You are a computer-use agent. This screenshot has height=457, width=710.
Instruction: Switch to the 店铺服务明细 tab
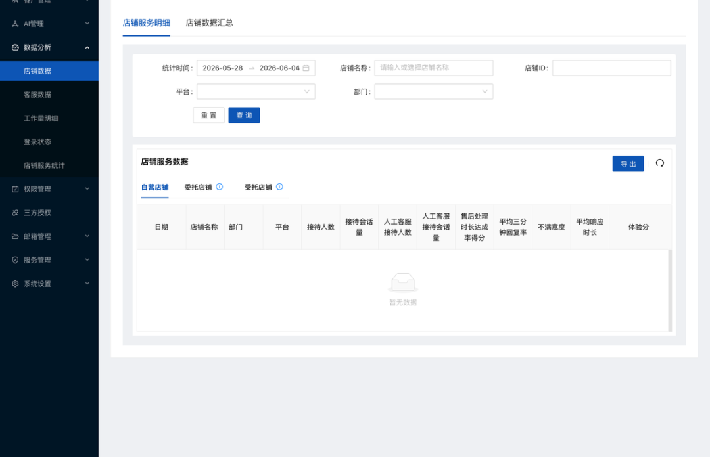[x=146, y=23]
